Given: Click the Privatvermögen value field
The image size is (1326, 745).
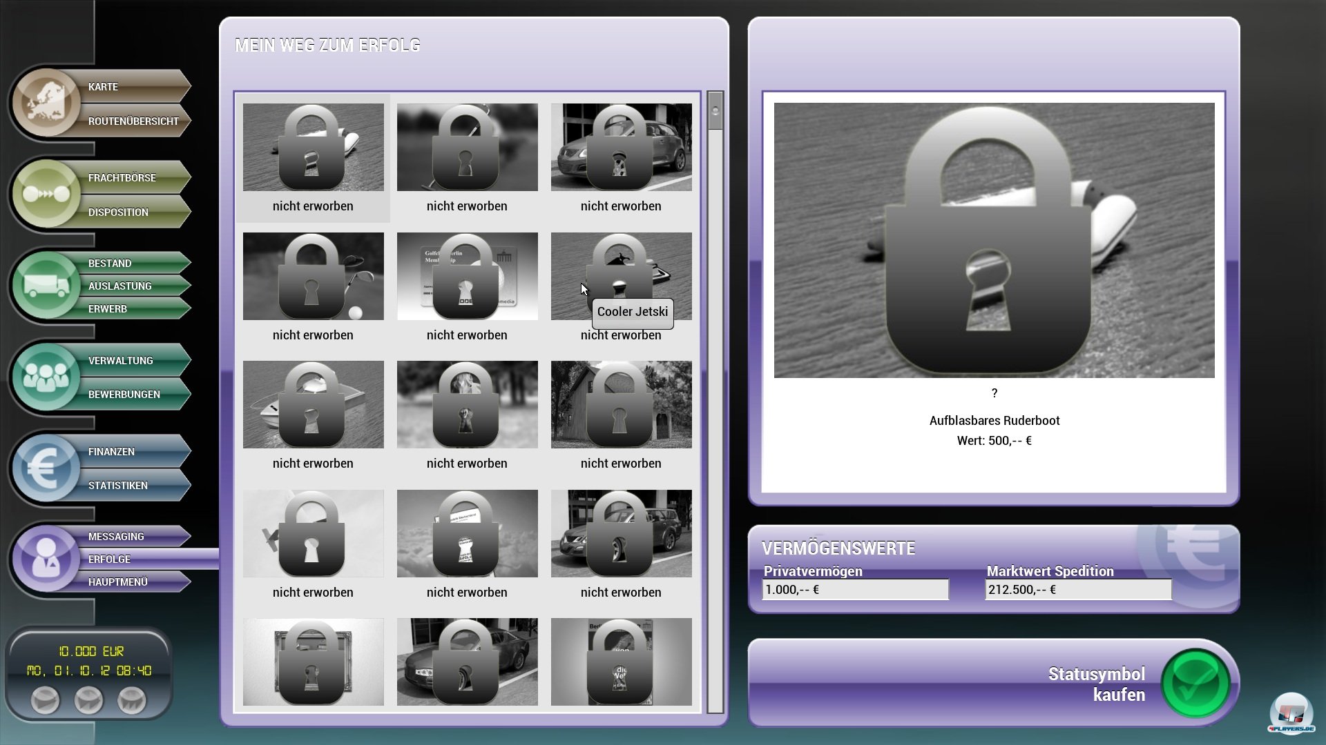Looking at the screenshot, I should (855, 590).
